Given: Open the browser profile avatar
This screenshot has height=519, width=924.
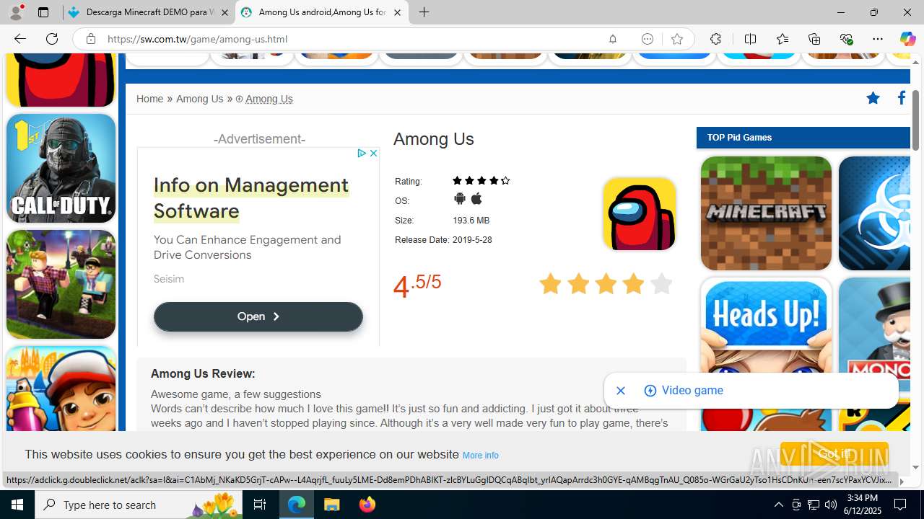Looking at the screenshot, I should click(16, 12).
